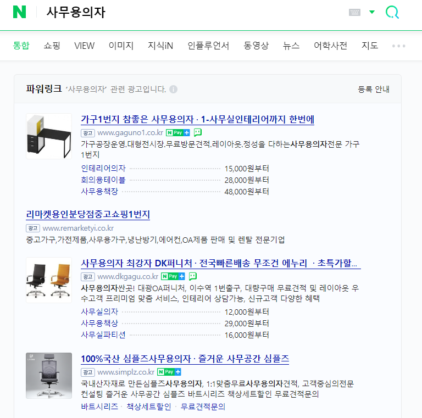Click the 파워링크 info icon

173,89
